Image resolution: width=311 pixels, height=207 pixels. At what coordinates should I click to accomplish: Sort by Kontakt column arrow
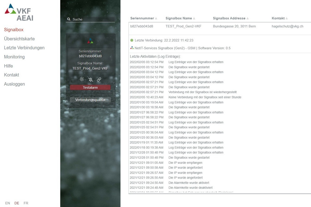287,18
